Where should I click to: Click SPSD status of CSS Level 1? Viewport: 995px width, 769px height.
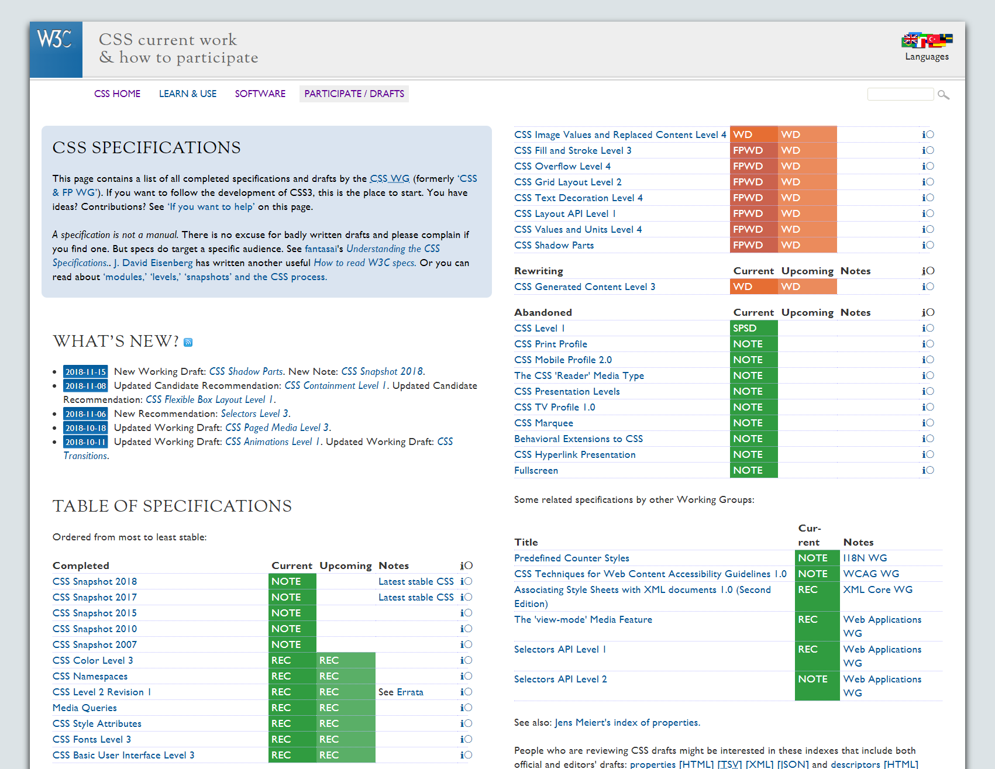click(754, 328)
